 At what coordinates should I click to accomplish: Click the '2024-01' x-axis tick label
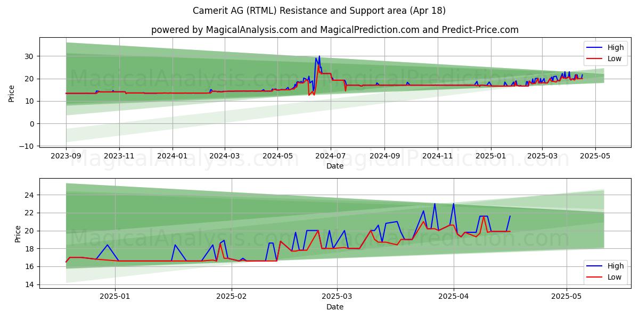pos(172,157)
